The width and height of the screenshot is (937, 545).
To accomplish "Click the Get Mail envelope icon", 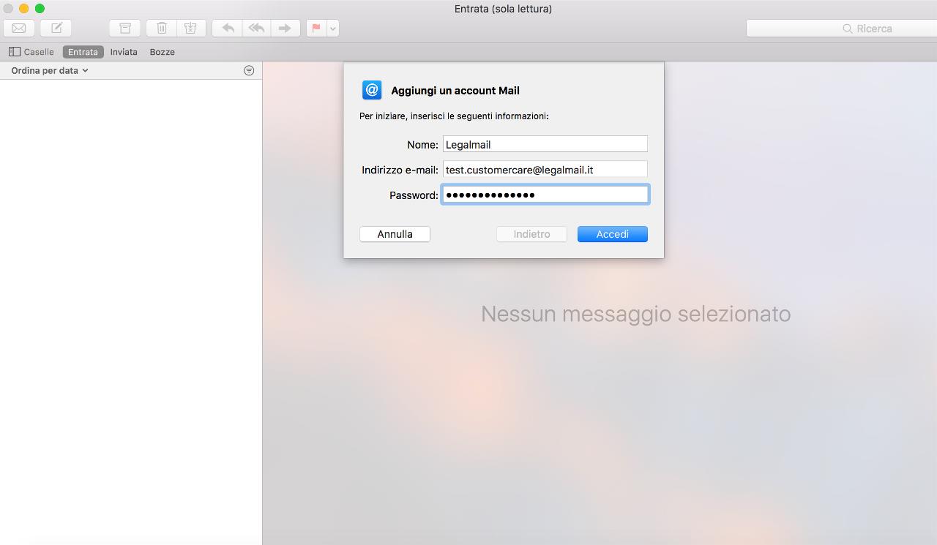I will coord(19,29).
